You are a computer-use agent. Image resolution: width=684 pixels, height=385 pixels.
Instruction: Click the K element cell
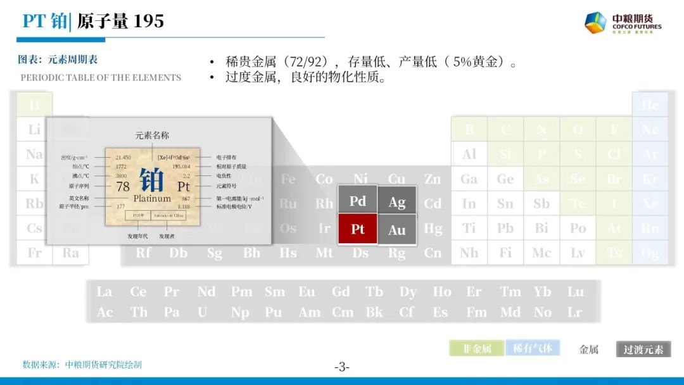point(34,179)
